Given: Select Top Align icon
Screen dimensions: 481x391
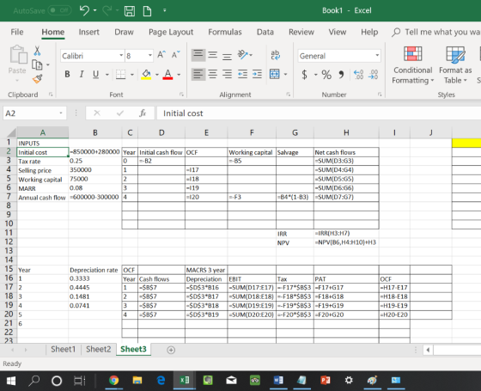Looking at the screenshot, I should (198, 55).
